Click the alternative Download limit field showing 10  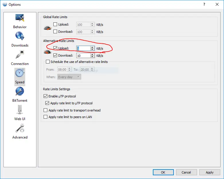click(83, 55)
